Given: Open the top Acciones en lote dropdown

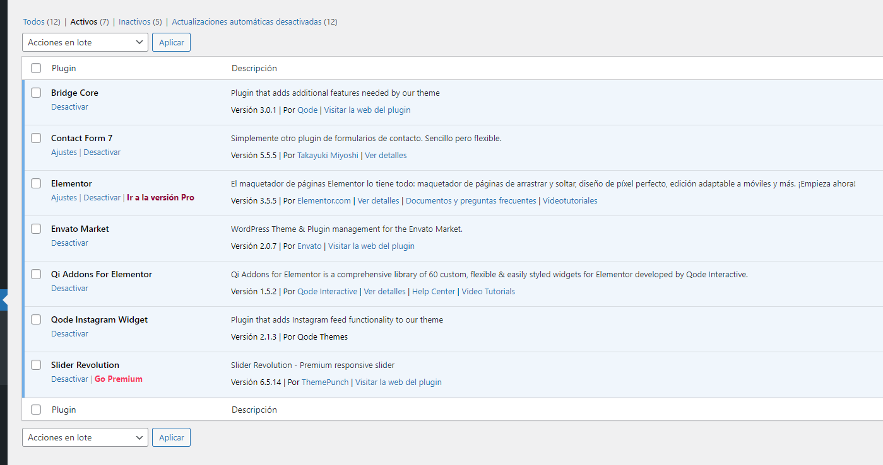Looking at the screenshot, I should tap(85, 42).
